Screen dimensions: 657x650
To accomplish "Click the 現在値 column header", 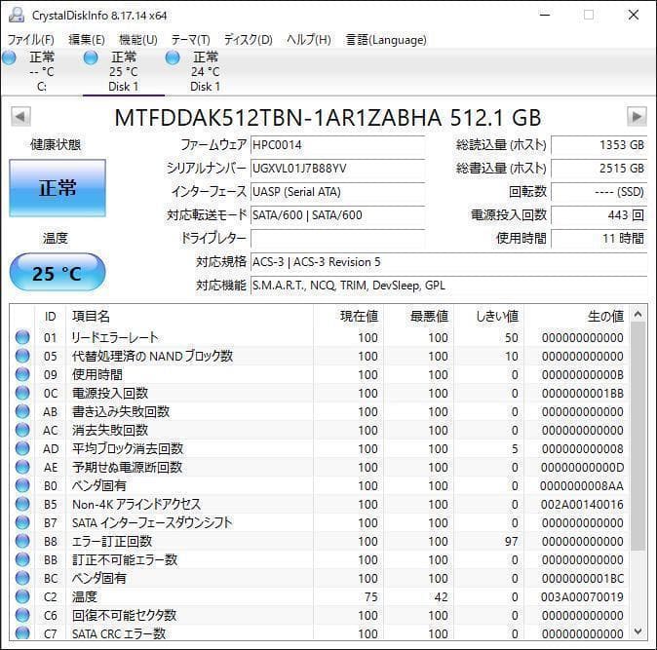I will [348, 316].
